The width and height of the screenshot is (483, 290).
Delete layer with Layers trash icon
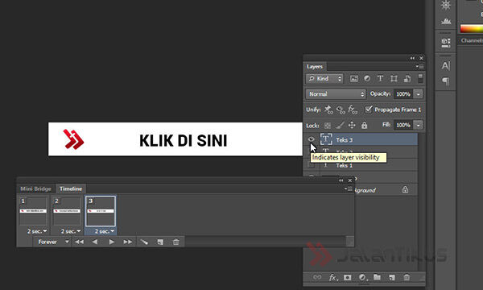(407, 277)
